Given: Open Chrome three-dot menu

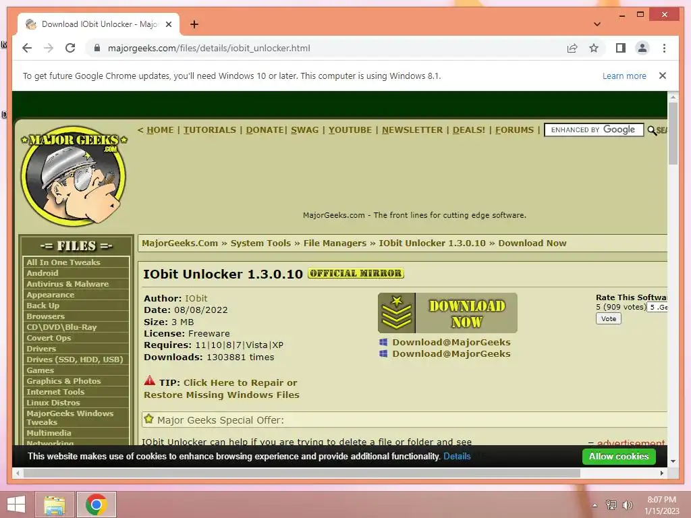Looking at the screenshot, I should click(664, 48).
